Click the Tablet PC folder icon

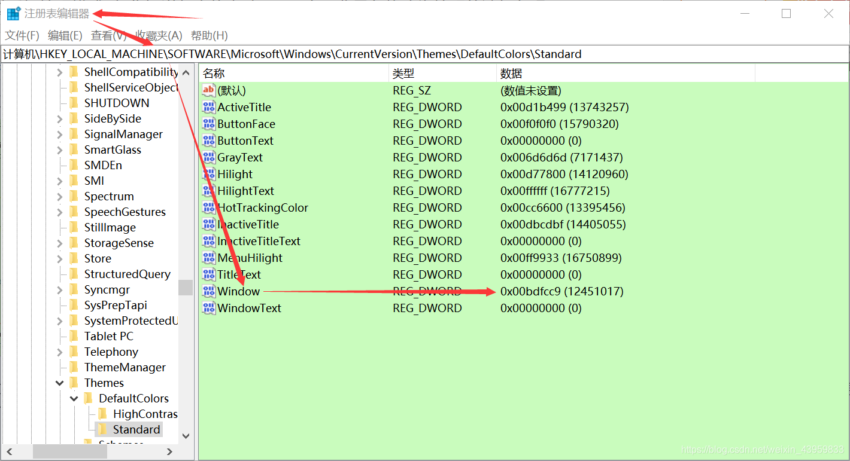(74, 336)
